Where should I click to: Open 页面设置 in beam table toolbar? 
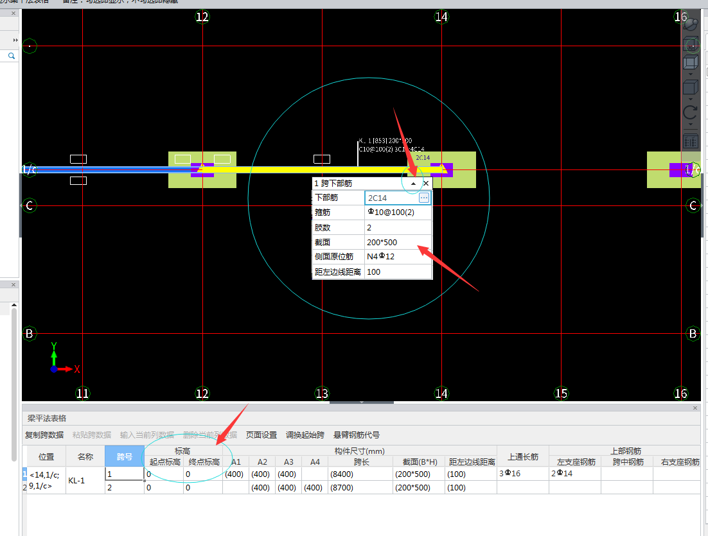point(261,435)
